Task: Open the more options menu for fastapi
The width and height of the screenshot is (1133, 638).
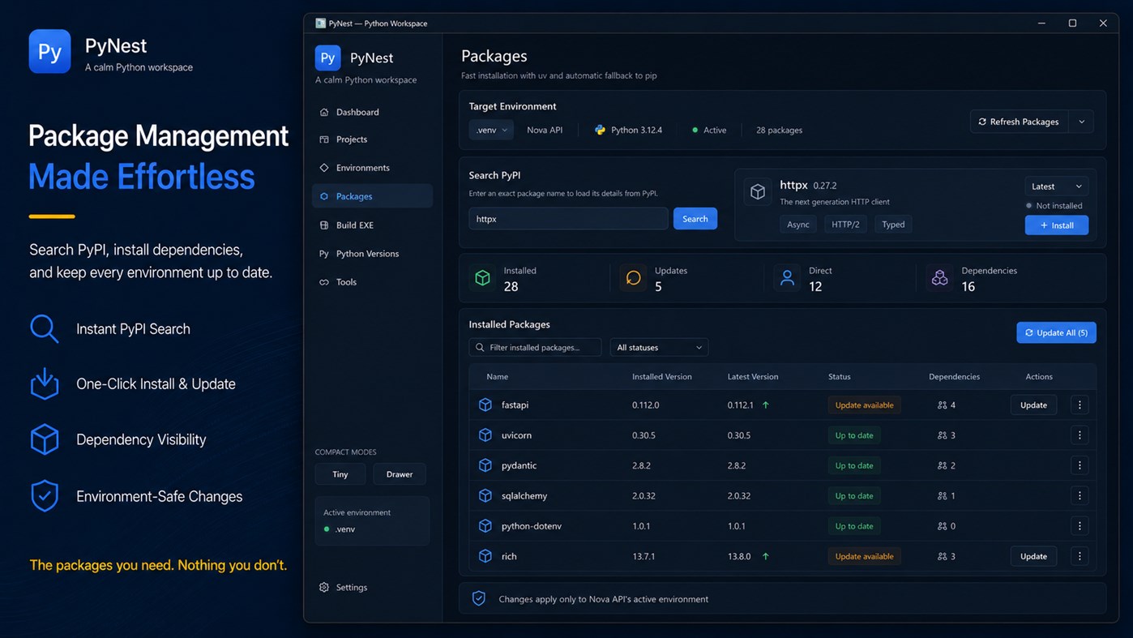Action: pos(1080,405)
